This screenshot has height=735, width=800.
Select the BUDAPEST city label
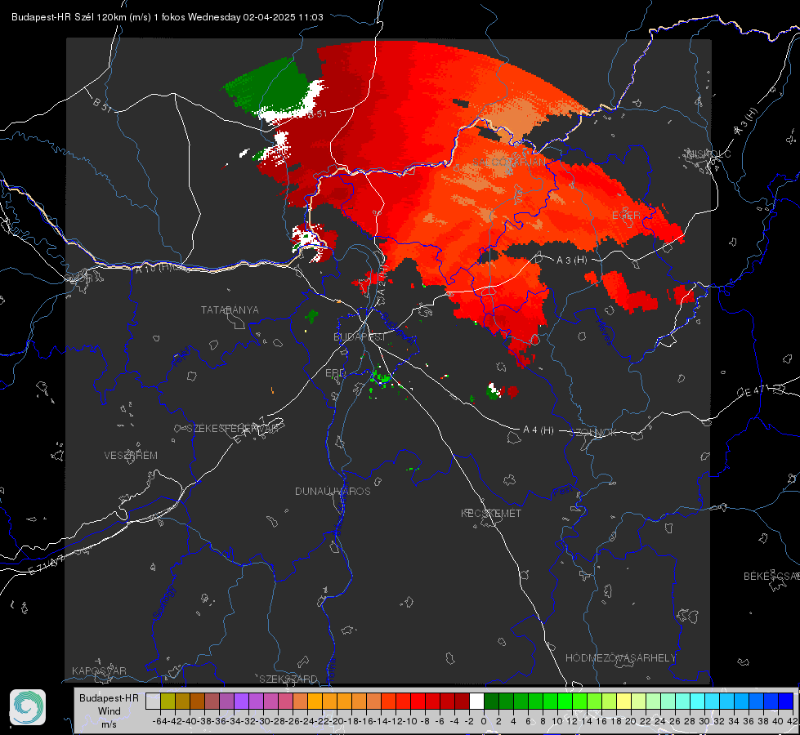pyautogui.click(x=360, y=337)
